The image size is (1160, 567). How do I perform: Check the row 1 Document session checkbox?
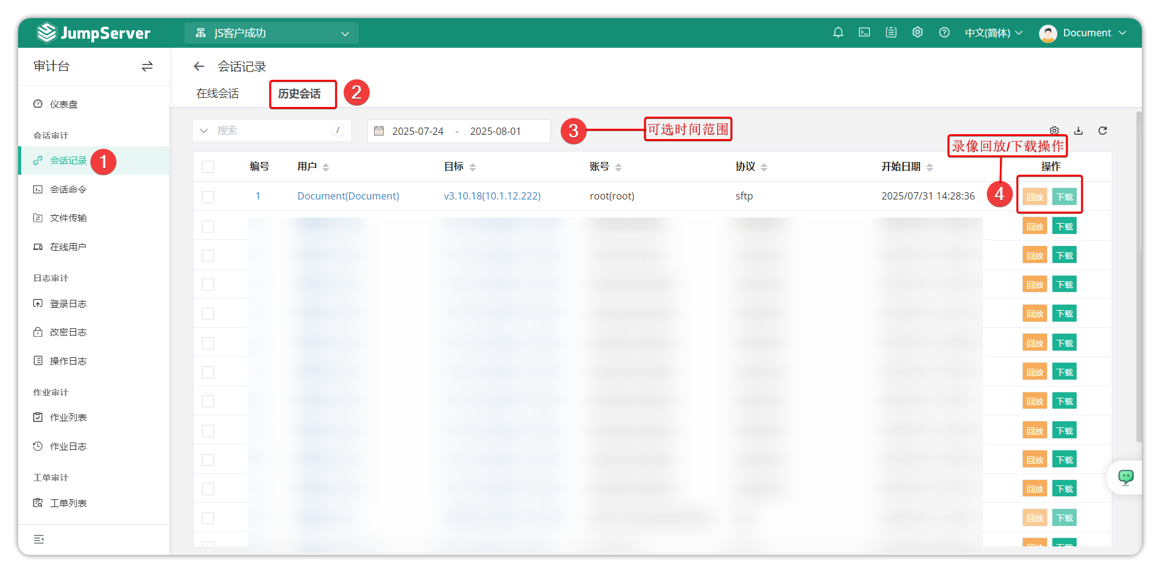(208, 197)
